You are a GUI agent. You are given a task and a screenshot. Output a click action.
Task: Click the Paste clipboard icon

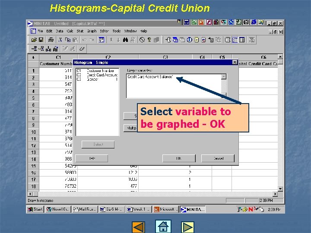[x=75, y=40]
